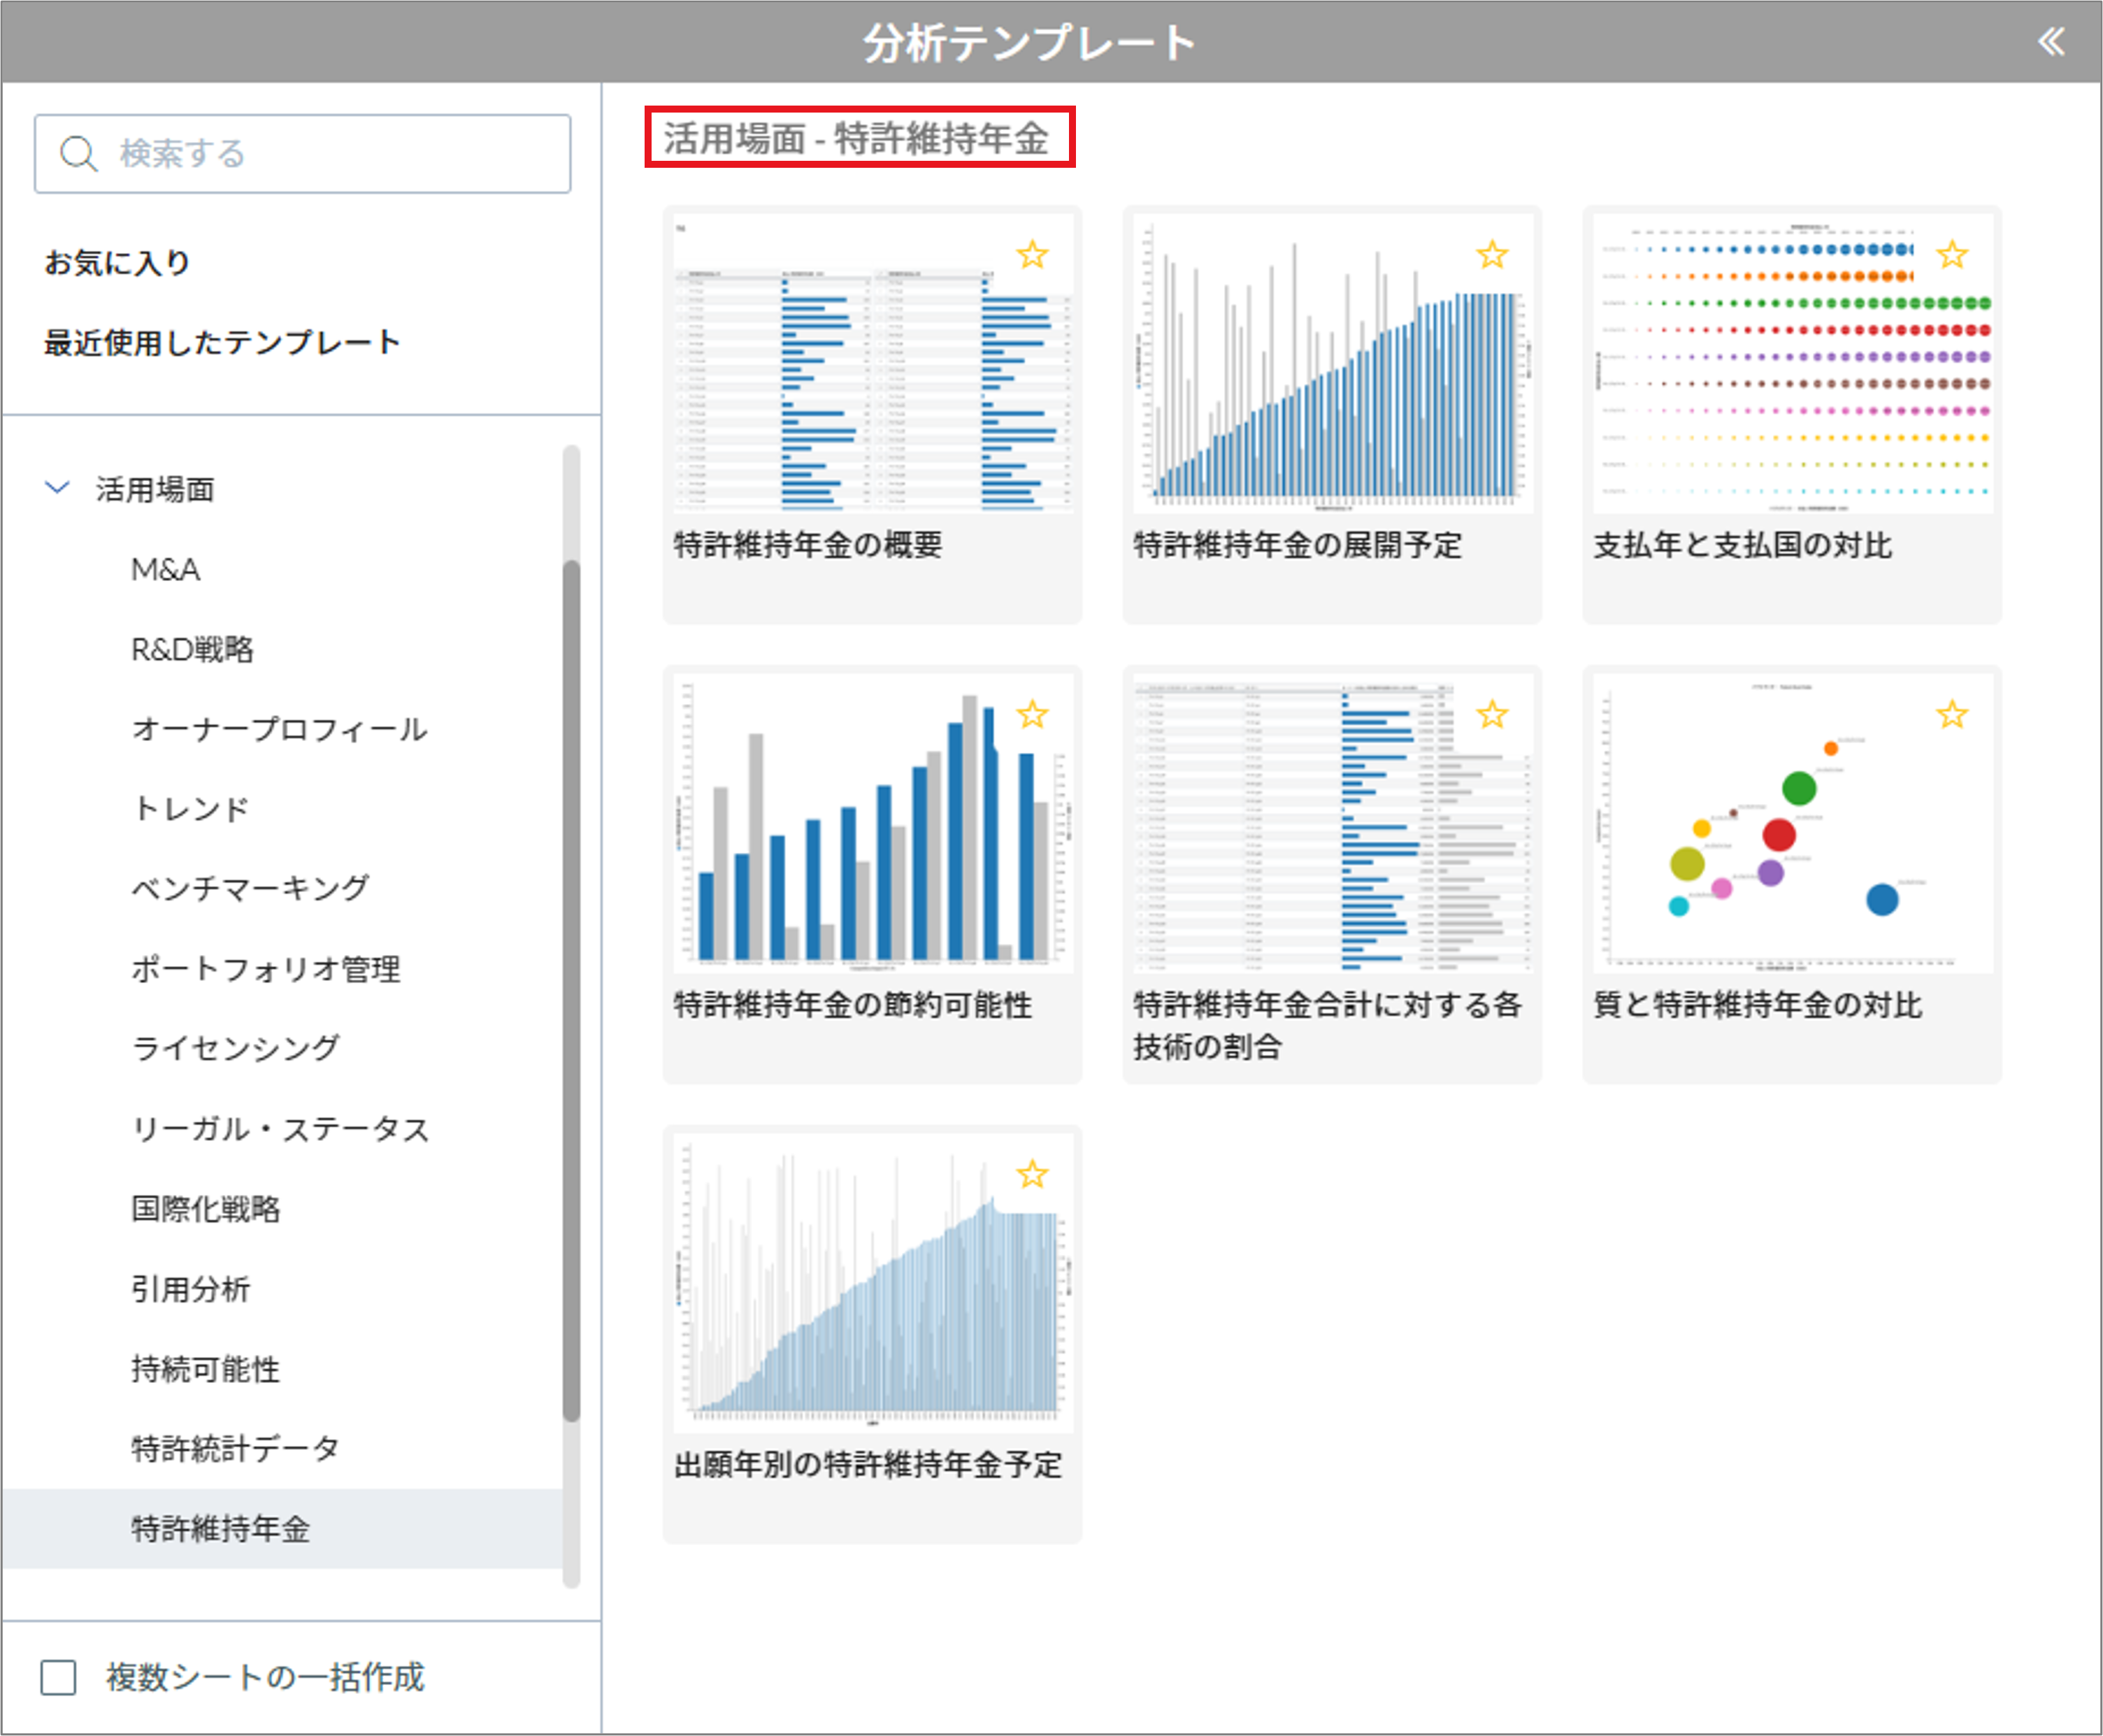Star the 特許維持年金合計に対する各技術の割合 template
The image size is (2103, 1736).
pos(1492,715)
